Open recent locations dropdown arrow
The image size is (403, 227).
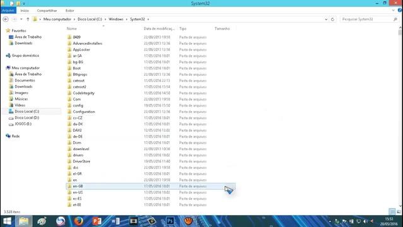[x=21, y=20]
